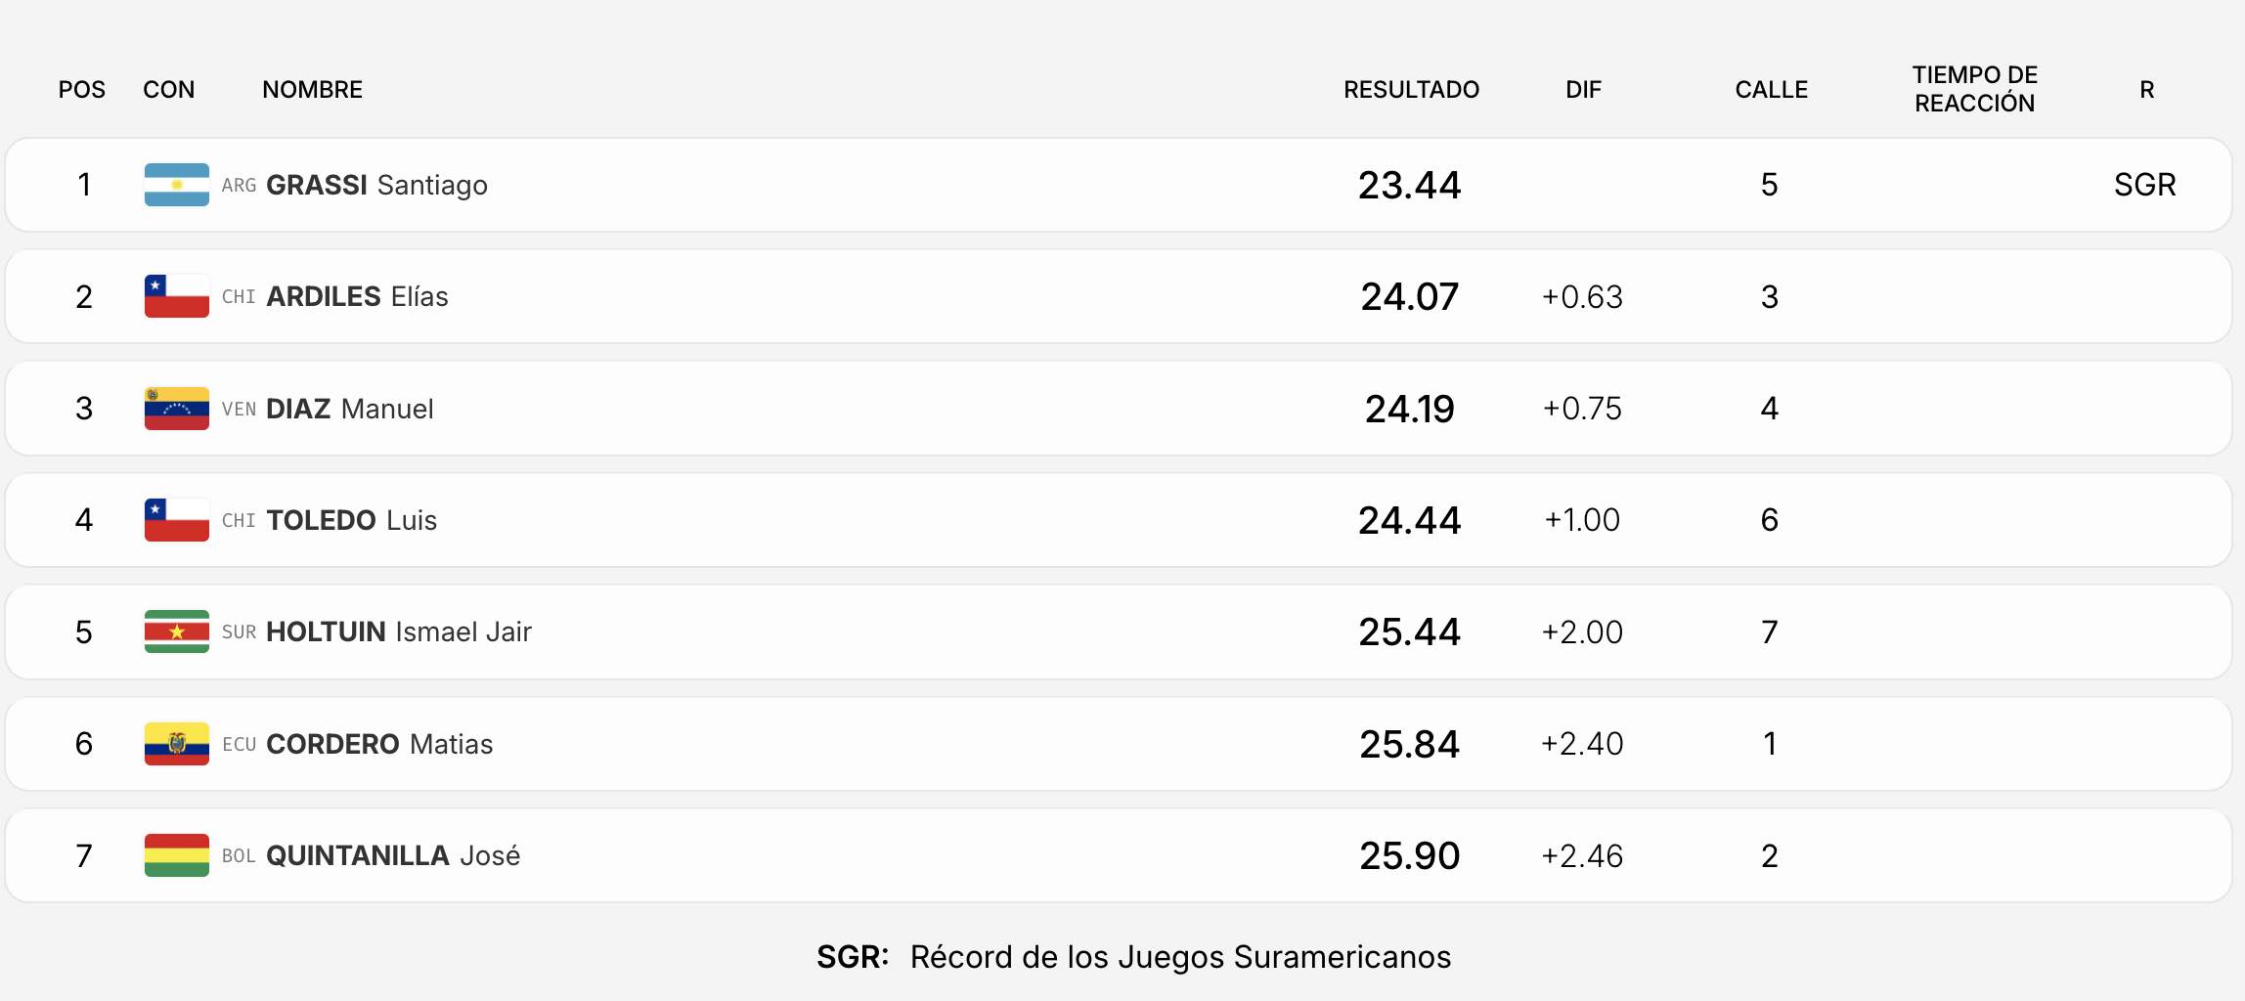Click the CALLE column header
Screen dimensions: 2245x1001
(x=1771, y=90)
